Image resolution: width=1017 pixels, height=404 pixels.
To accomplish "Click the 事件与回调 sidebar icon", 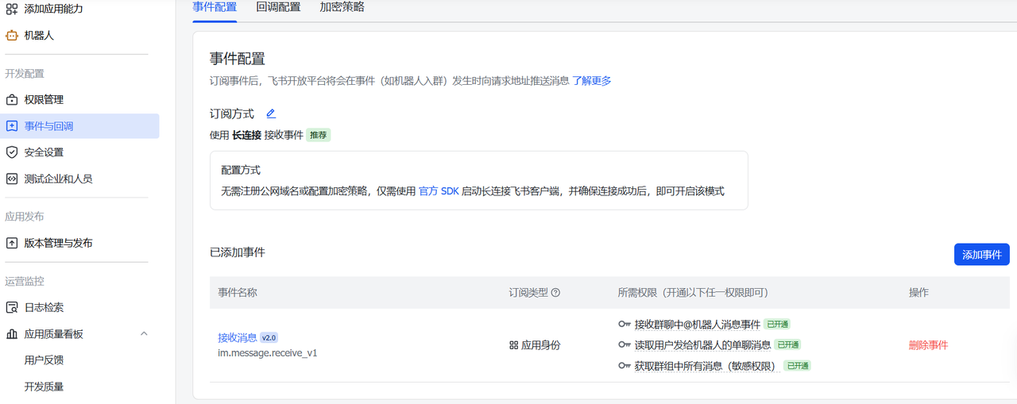I will (12, 126).
